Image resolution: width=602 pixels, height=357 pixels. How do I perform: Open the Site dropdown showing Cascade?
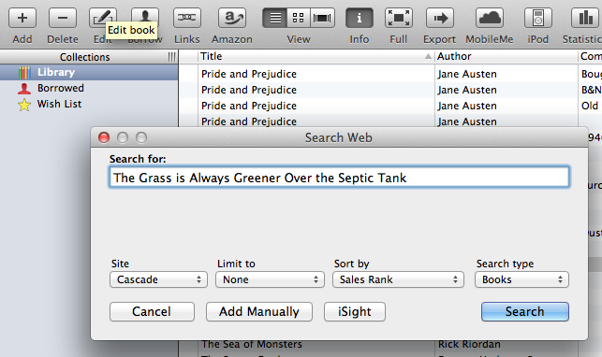click(158, 279)
